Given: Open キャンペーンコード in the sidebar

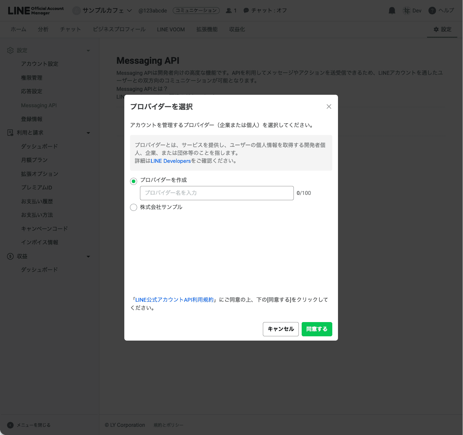Looking at the screenshot, I should point(45,229).
